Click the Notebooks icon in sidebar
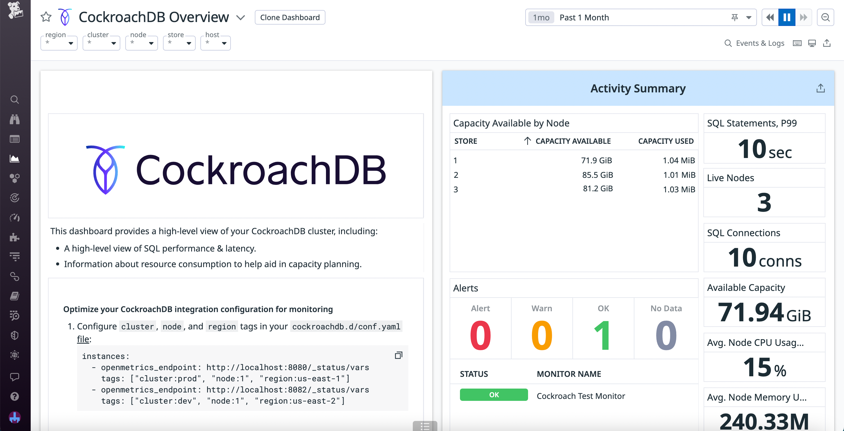 15,296
